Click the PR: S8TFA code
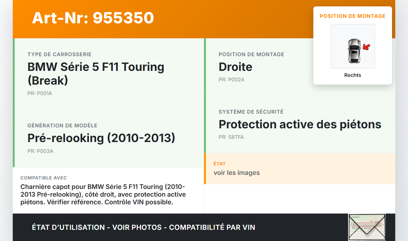This screenshot has height=241, width=408. (231, 137)
